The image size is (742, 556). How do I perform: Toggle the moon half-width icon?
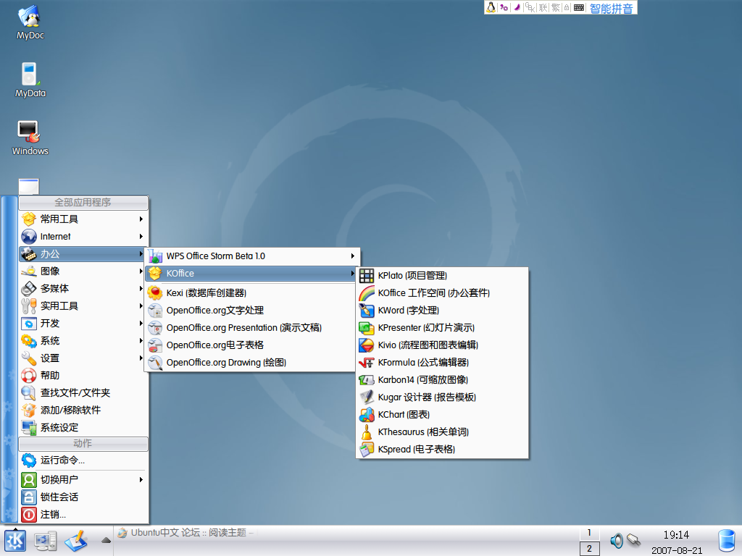point(517,7)
